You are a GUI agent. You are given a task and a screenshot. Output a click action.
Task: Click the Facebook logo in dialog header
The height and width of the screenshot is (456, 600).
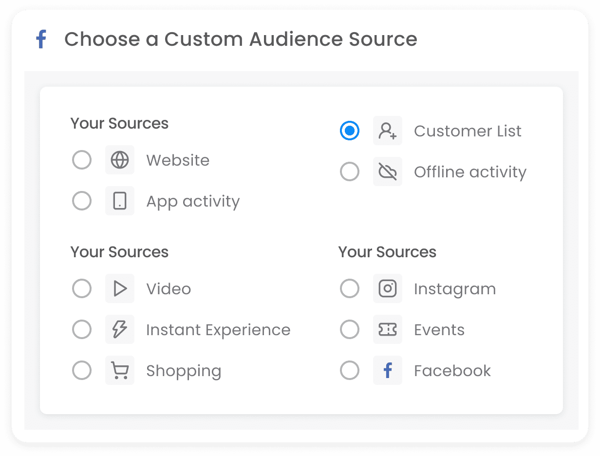41,39
